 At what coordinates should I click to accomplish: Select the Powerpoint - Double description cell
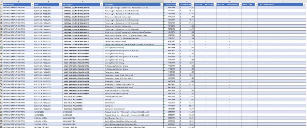133,81
